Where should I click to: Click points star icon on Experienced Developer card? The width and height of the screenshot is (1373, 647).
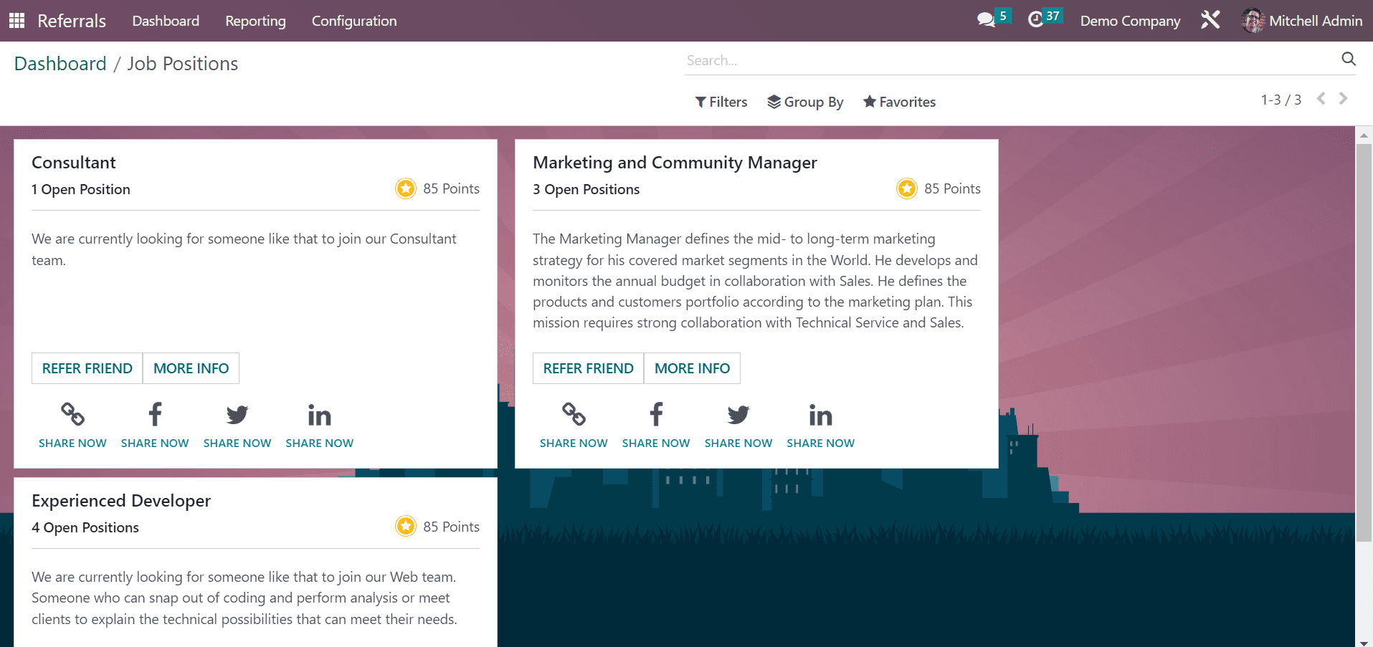[x=406, y=527]
